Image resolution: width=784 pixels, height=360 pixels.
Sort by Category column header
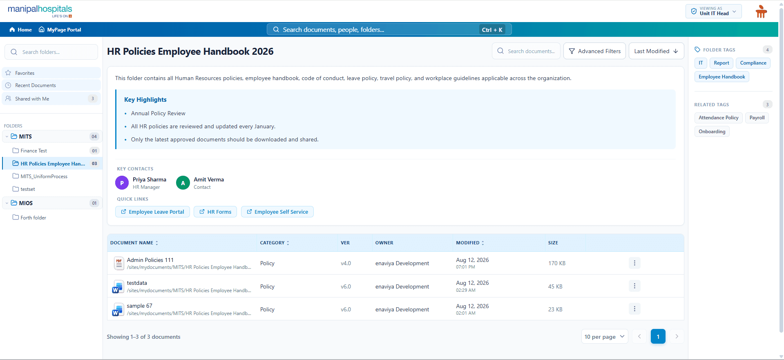pos(275,243)
